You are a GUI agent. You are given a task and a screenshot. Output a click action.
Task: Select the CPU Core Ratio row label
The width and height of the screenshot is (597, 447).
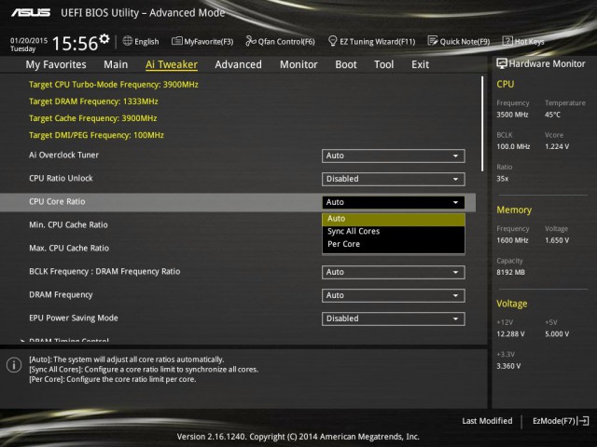pyautogui.click(x=57, y=201)
